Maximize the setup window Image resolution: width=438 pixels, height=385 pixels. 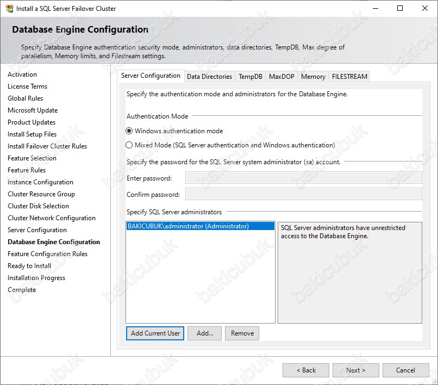tap(400, 8)
